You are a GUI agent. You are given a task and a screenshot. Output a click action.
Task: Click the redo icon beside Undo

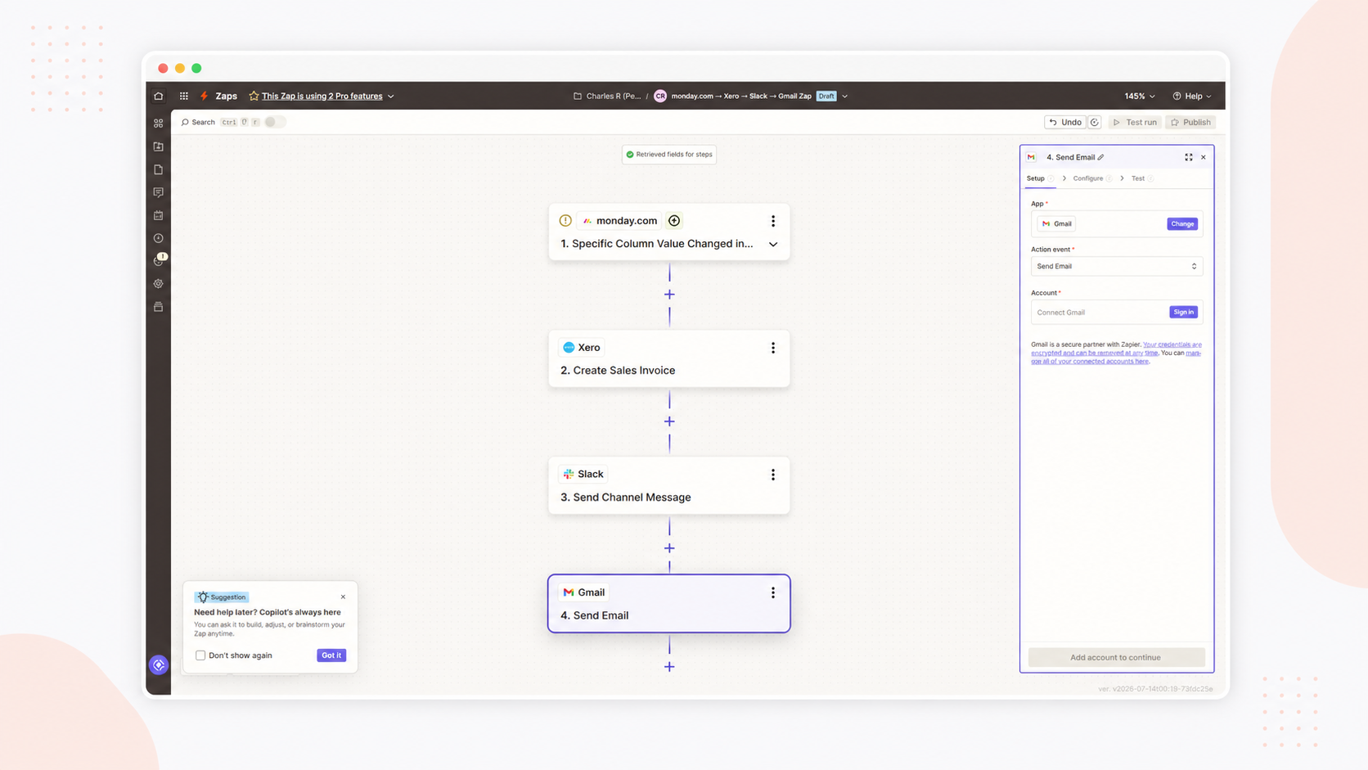coord(1095,122)
